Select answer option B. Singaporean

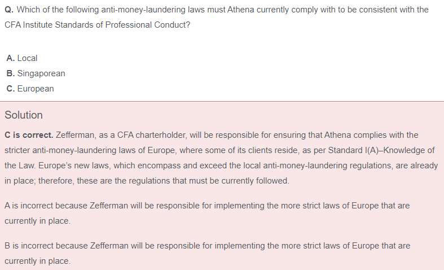click(x=36, y=73)
